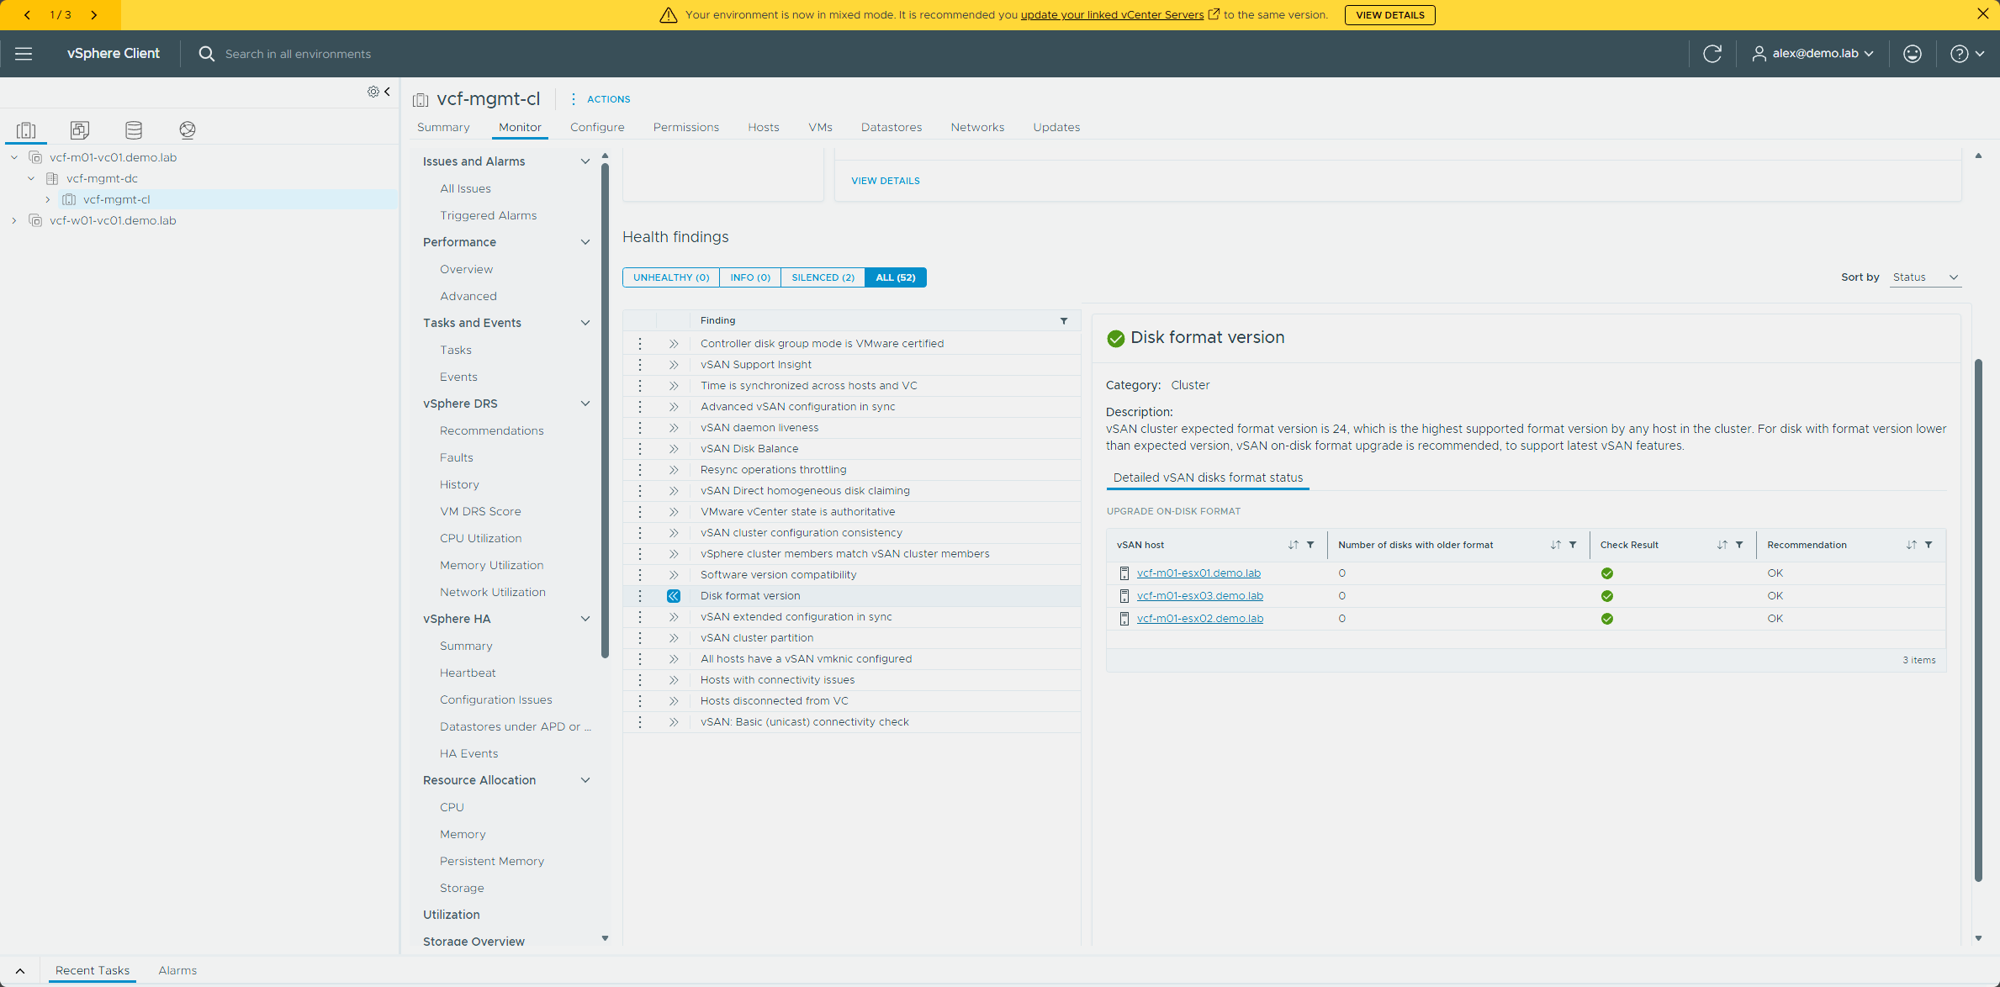Image resolution: width=2000 pixels, height=987 pixels.
Task: Select the Networking inventory icon
Action: point(188,130)
